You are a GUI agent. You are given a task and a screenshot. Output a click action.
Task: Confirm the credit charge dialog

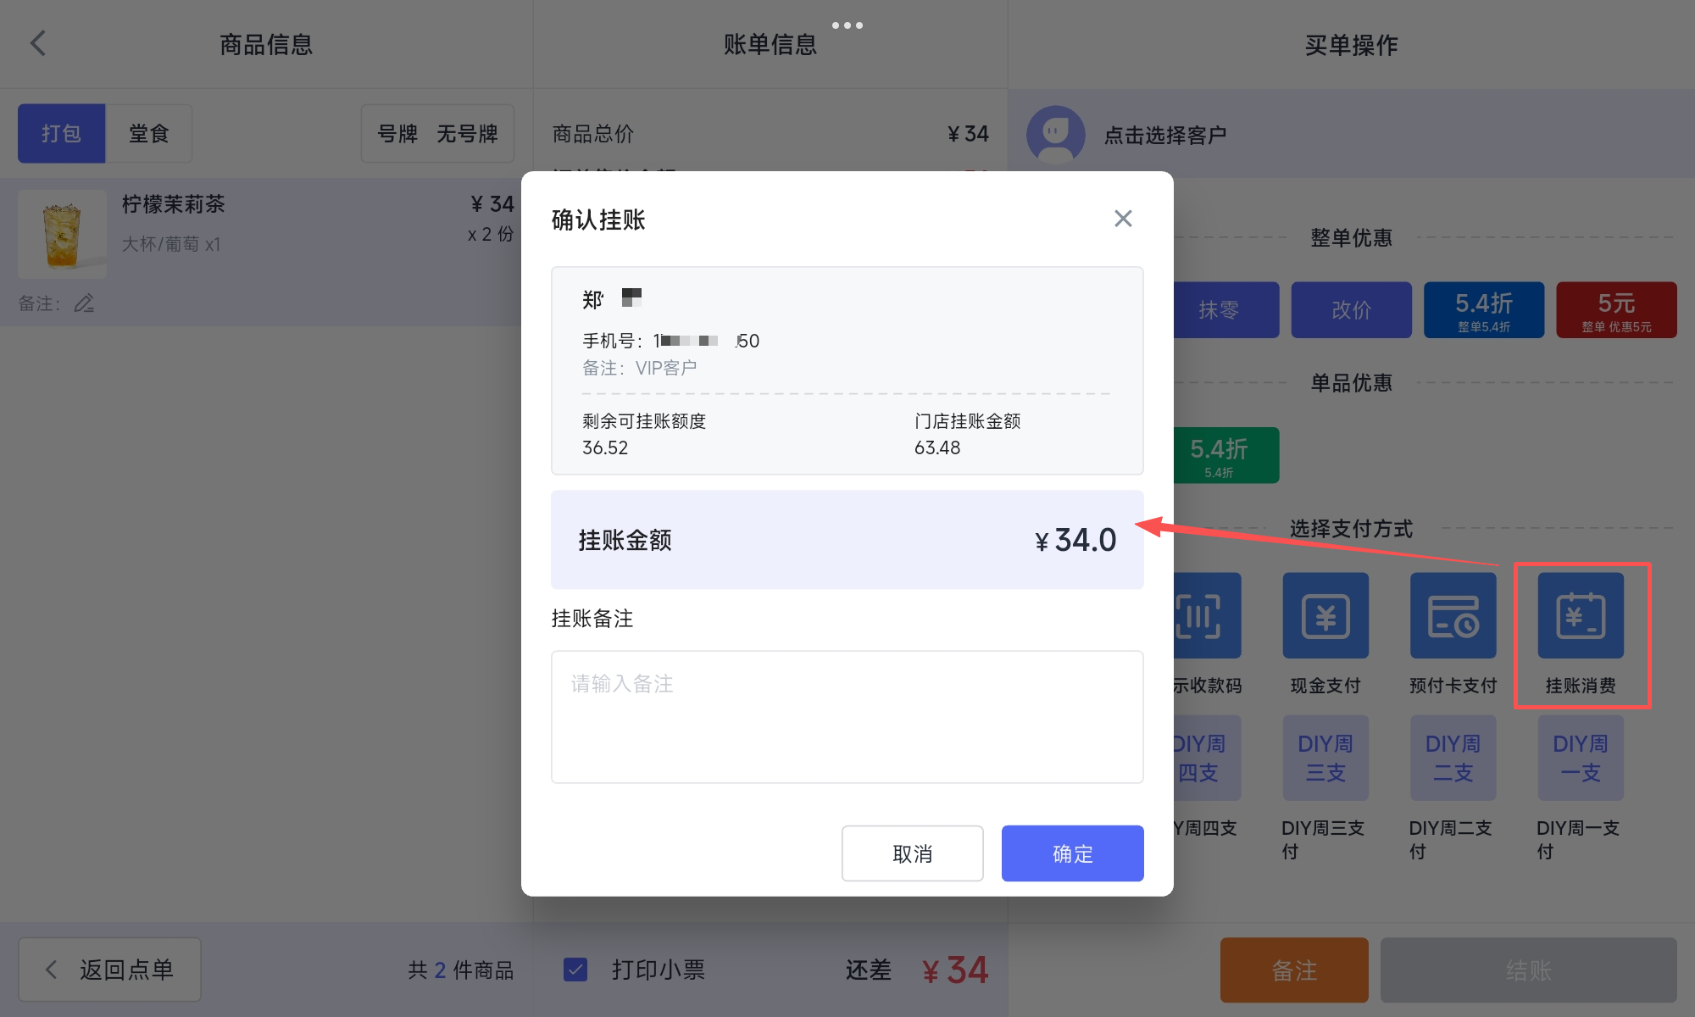click(1072, 853)
